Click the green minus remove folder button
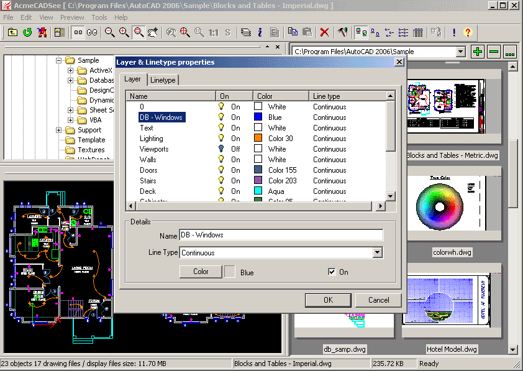The height and width of the screenshot is (371, 523). (x=494, y=52)
